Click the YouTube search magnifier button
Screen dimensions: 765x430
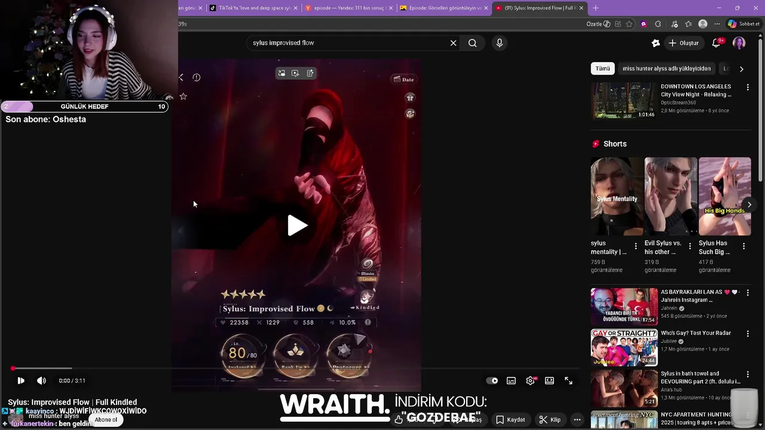(x=472, y=43)
